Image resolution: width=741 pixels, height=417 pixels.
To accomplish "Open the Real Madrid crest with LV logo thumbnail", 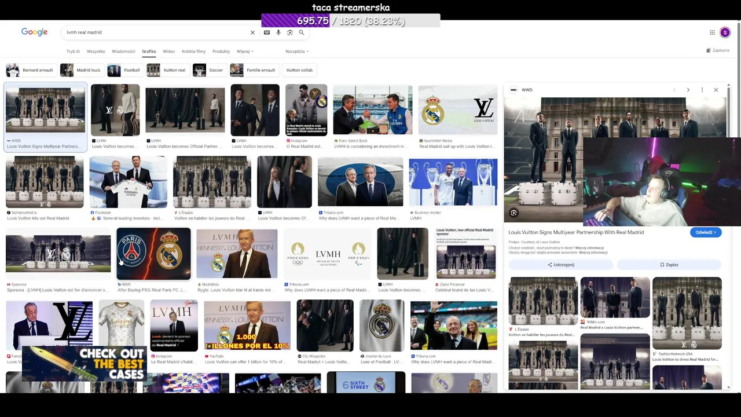I will (457, 110).
